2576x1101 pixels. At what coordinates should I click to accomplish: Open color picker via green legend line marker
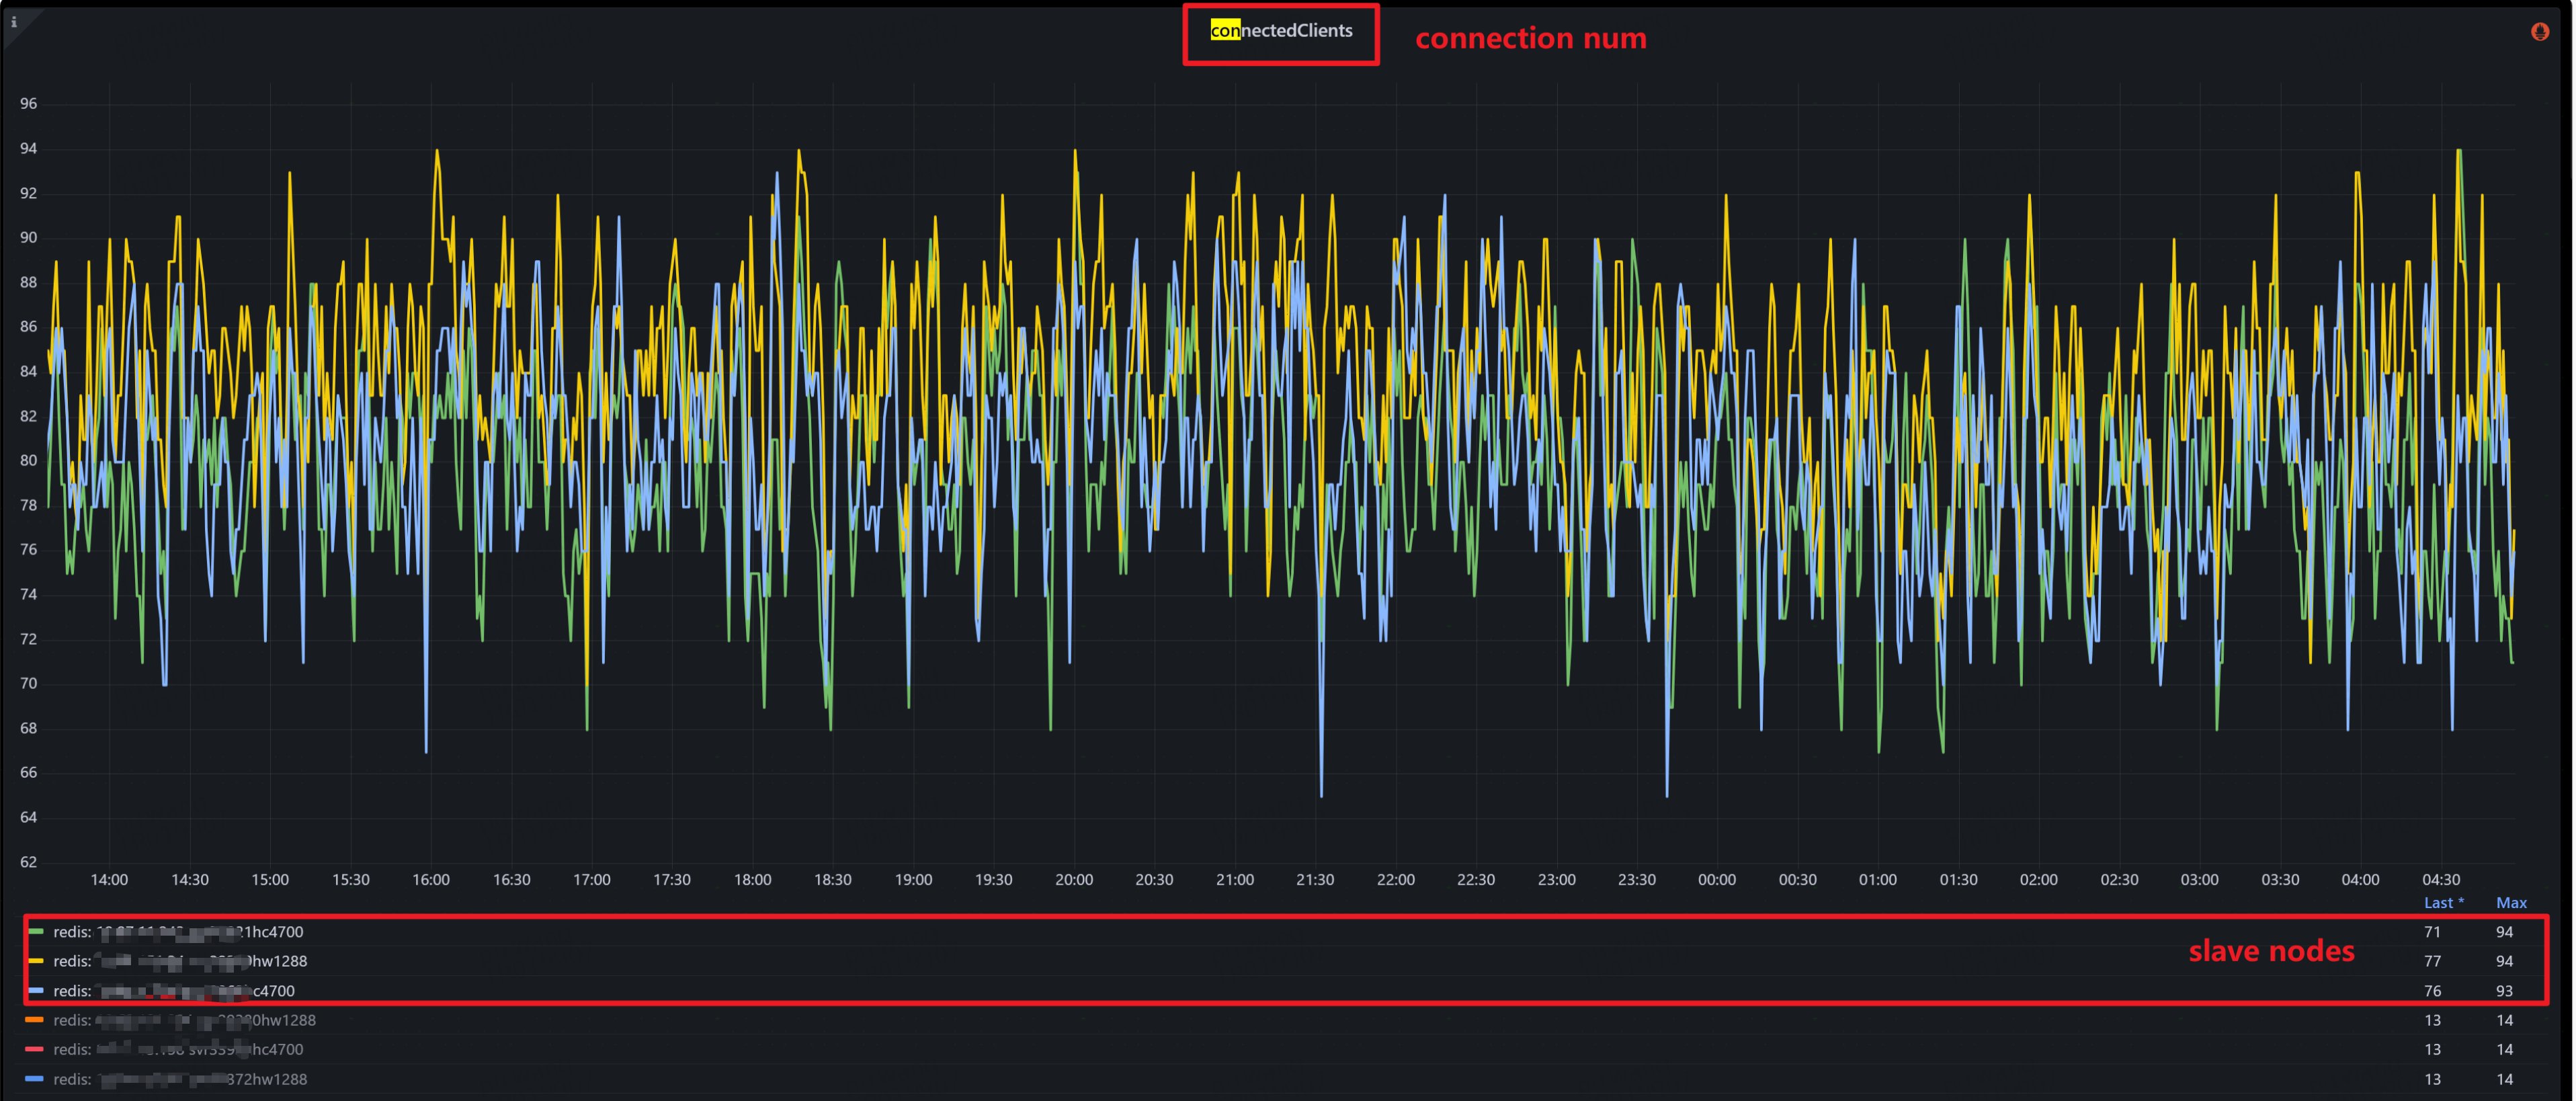pos(36,931)
